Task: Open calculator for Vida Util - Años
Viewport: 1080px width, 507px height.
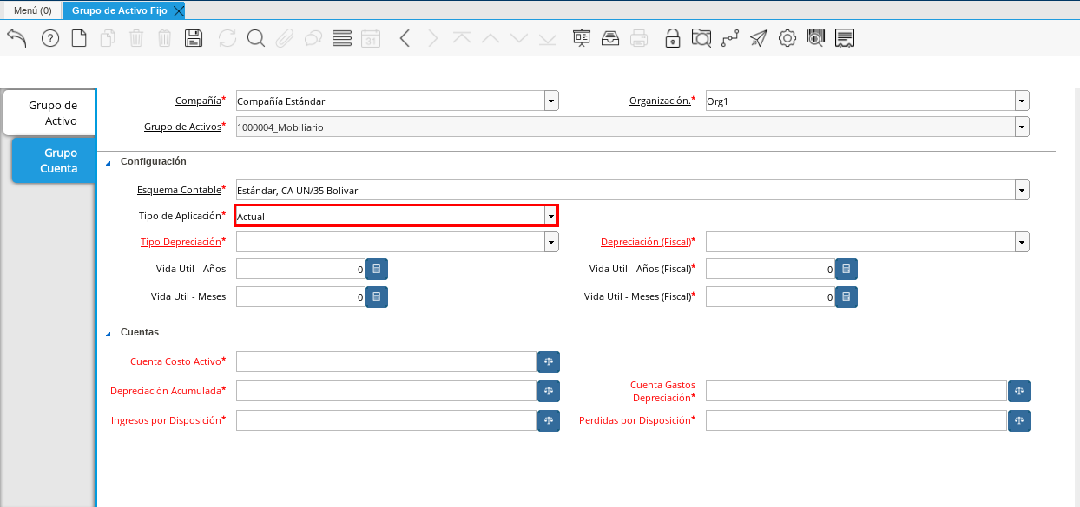Action: click(x=377, y=269)
